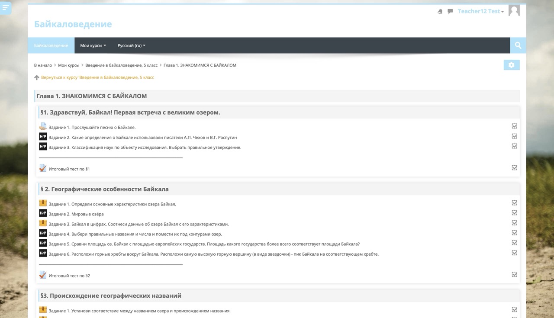Click the 'Вернуться к курсу' link
Screen dimensions: 554x318
click(97, 77)
